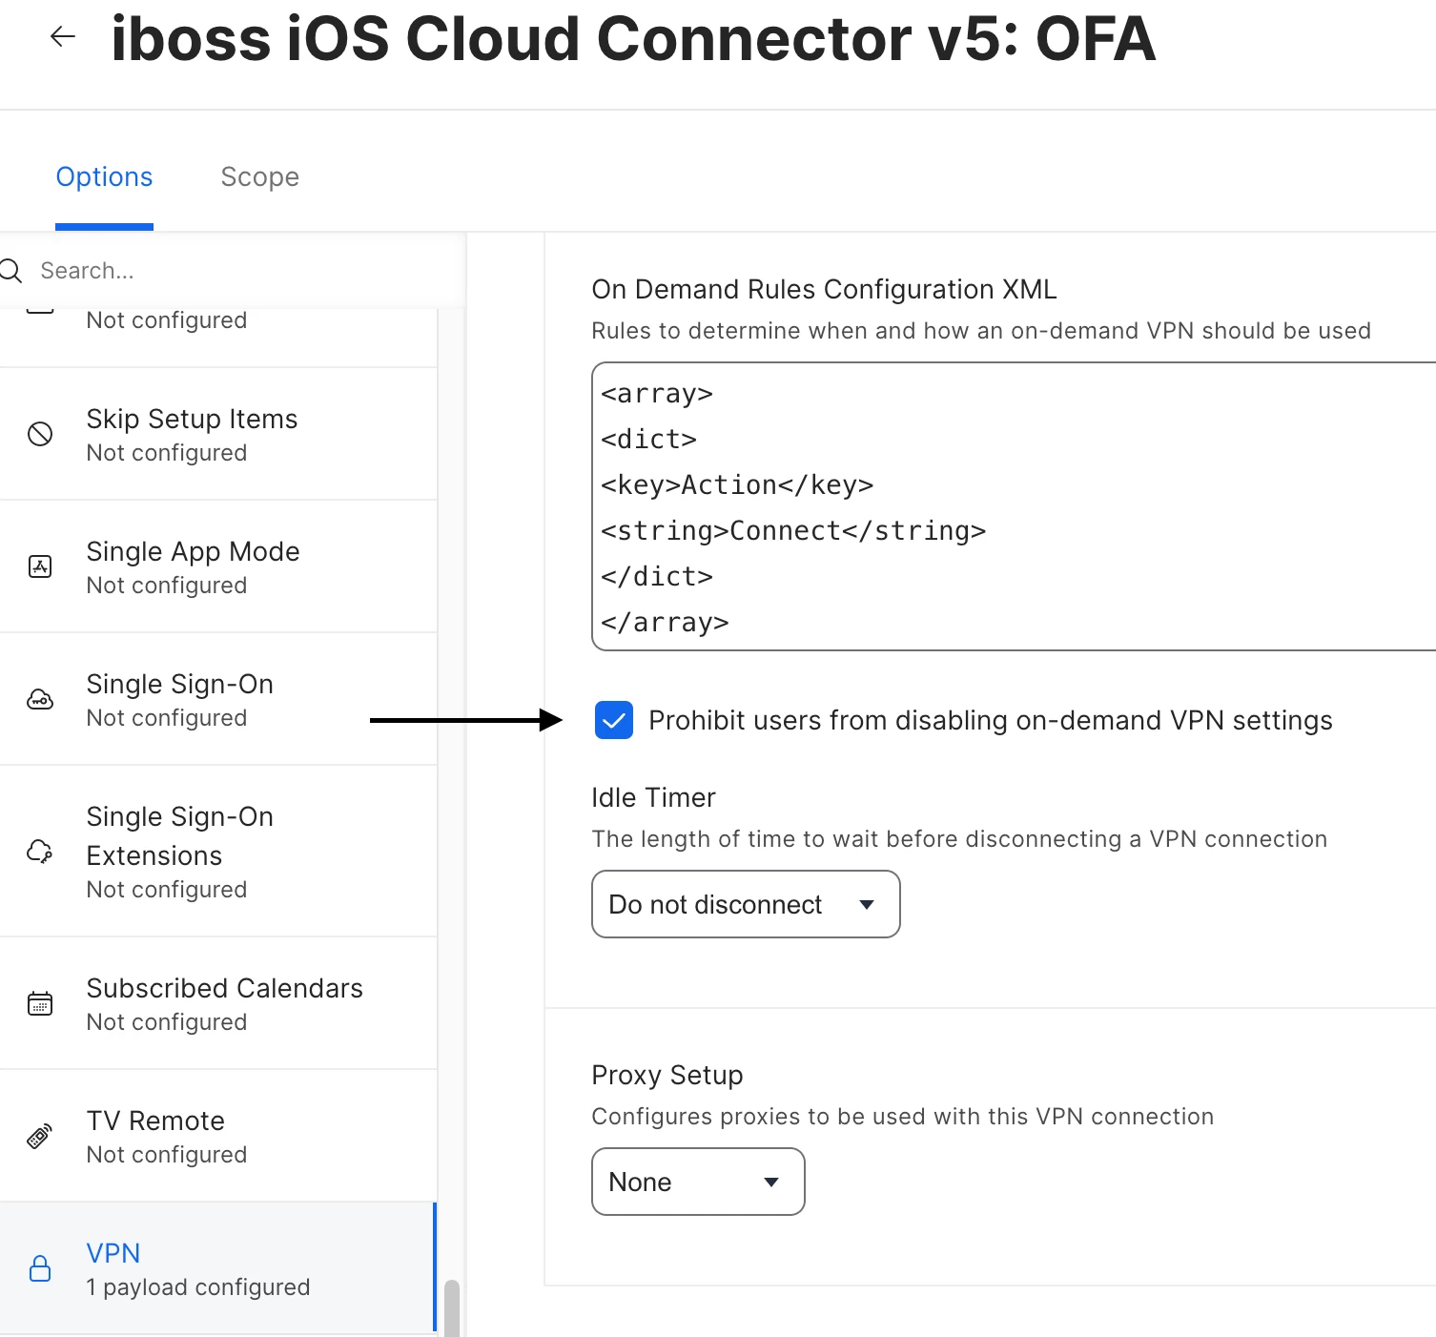This screenshot has width=1436, height=1337.
Task: Click the VPN lock icon
Action: coord(40,1268)
